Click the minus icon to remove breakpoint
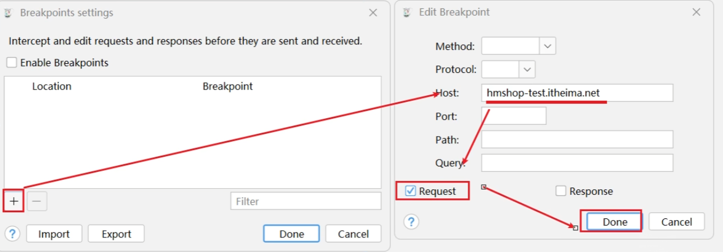This screenshot has height=252, width=723. coord(37,201)
